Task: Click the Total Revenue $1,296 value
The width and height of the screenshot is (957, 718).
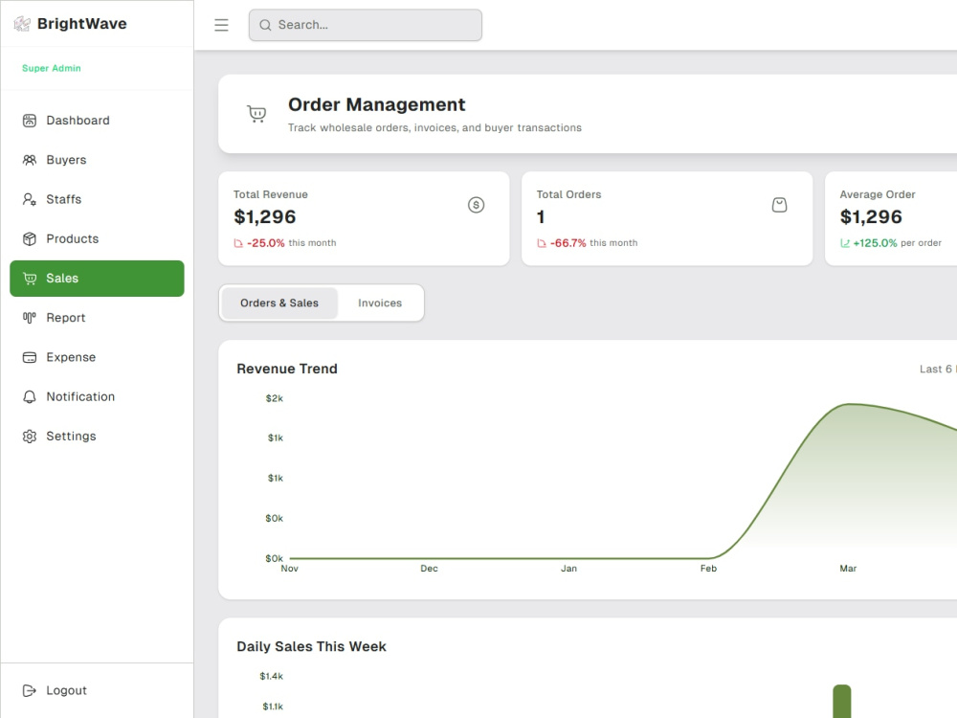Action: [x=265, y=216]
